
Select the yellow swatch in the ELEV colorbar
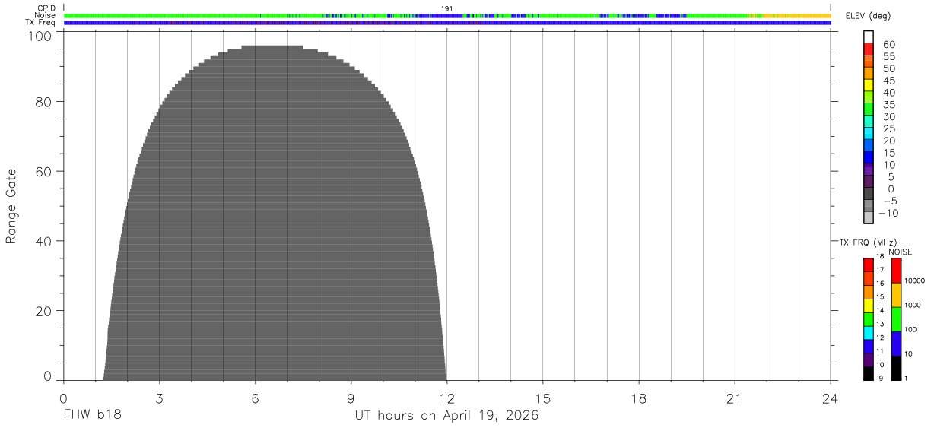[x=869, y=85]
